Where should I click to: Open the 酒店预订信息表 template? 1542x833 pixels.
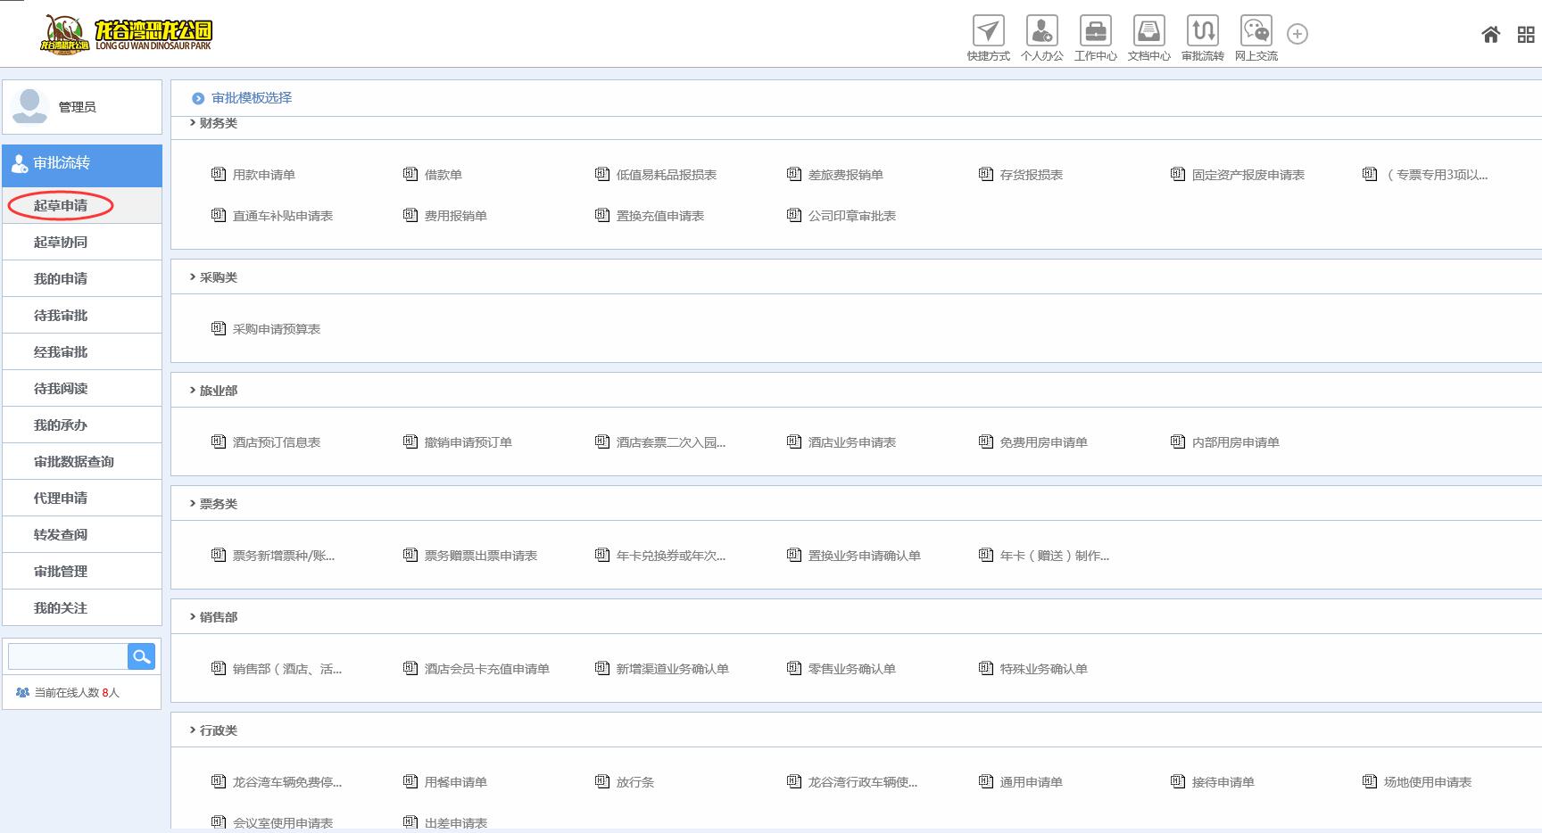tap(276, 442)
